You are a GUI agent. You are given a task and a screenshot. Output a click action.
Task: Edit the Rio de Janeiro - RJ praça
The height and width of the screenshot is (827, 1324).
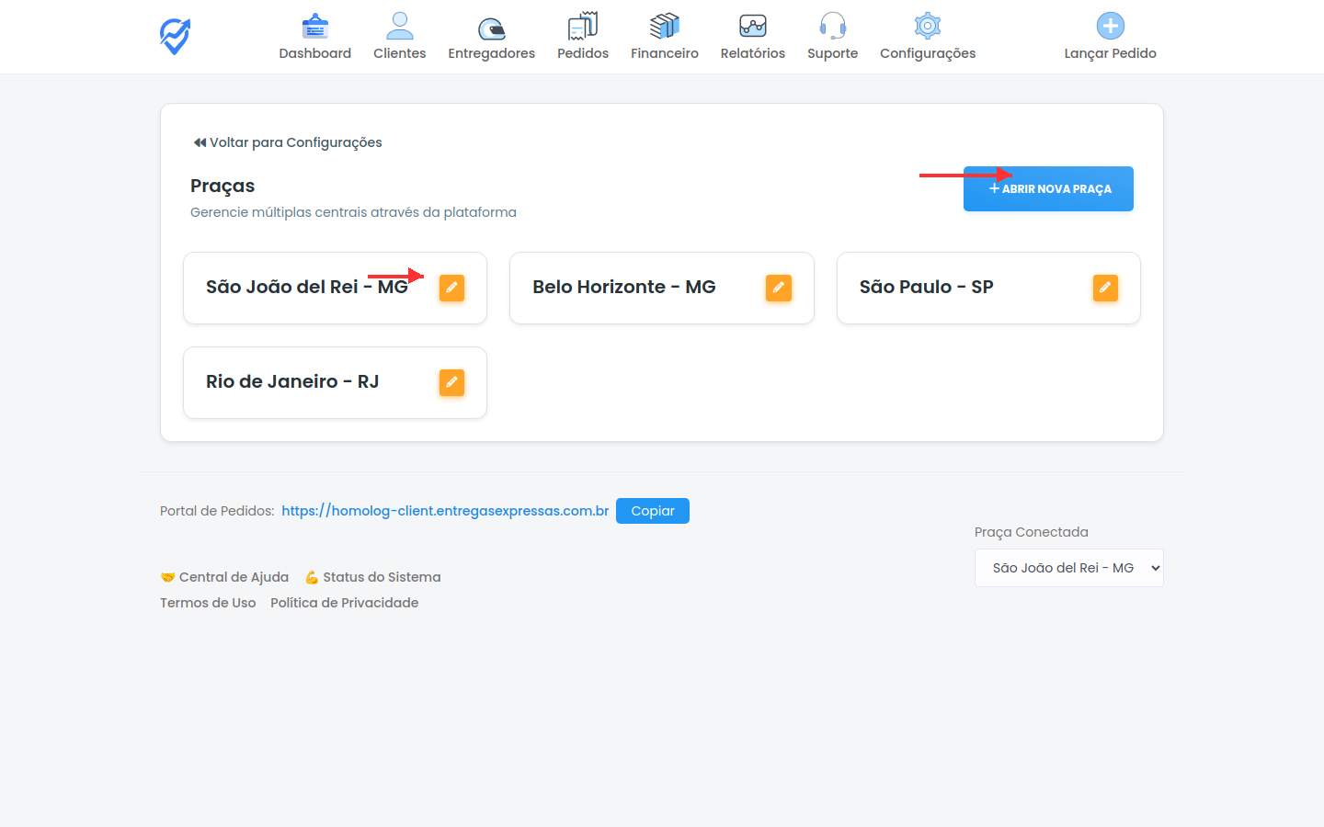[x=451, y=382]
